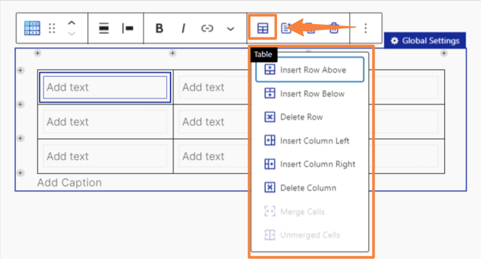481x259 pixels.
Task: Click the third-row second-column Add text cell
Action: pyautogui.click(x=211, y=157)
